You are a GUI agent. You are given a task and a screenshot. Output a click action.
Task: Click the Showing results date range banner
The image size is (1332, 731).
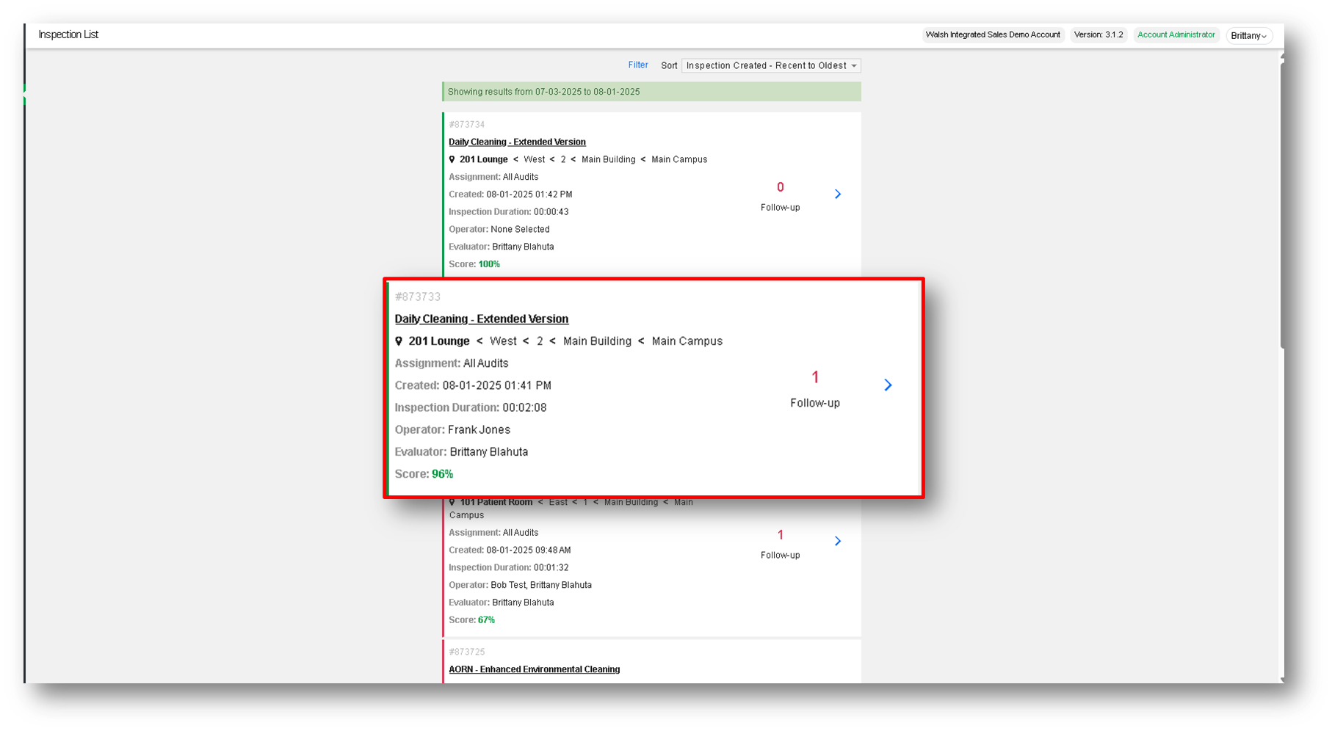pos(651,92)
